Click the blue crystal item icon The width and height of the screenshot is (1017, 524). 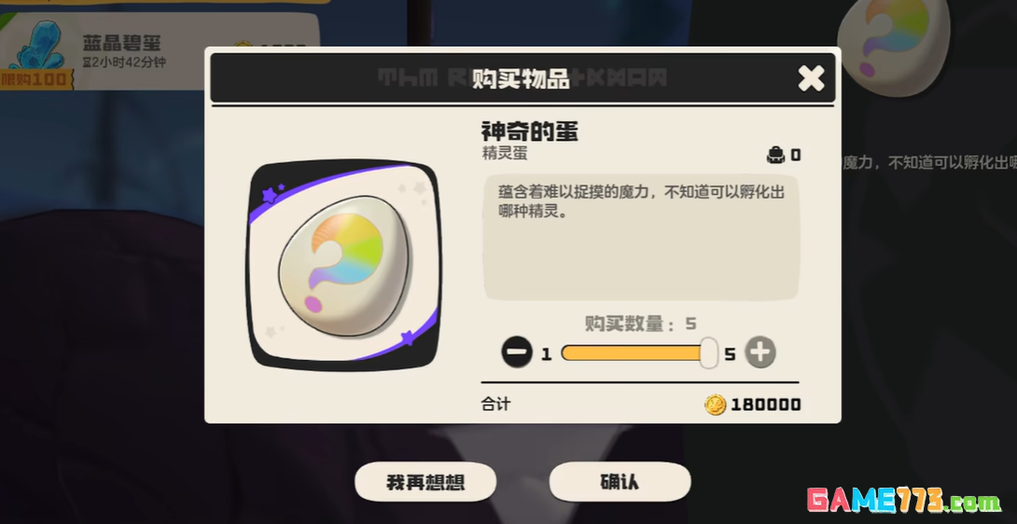(37, 46)
